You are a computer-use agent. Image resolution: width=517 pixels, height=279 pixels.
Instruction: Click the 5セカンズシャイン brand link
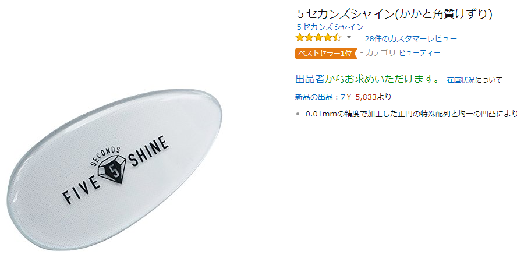[330, 27]
